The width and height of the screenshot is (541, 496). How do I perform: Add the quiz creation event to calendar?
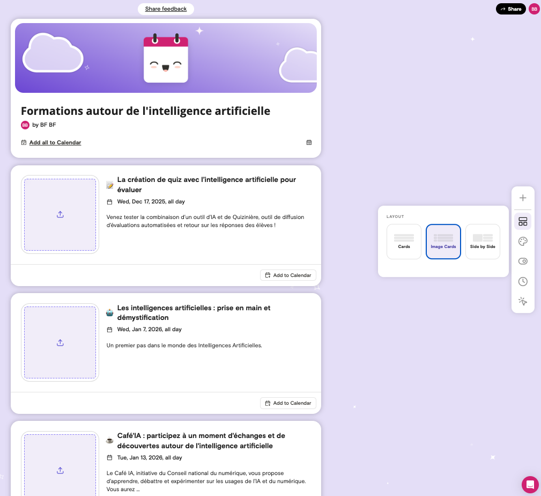[x=288, y=275]
